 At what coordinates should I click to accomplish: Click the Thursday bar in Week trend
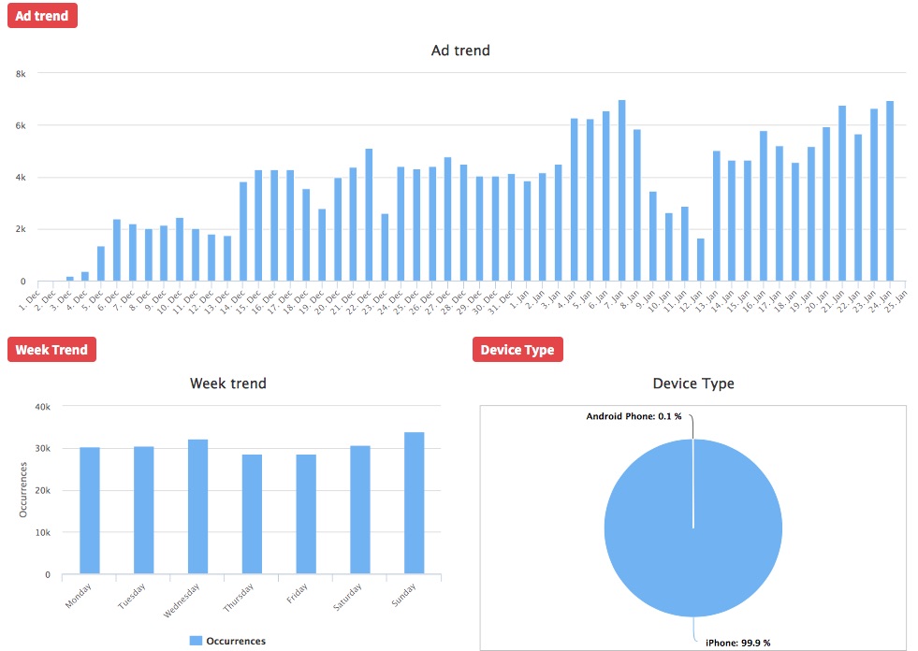tap(252, 514)
